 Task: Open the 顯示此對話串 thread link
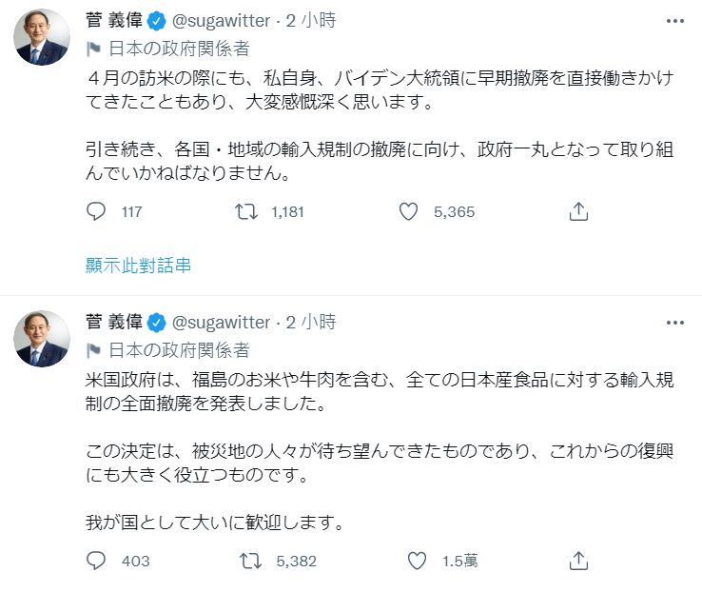(x=138, y=266)
